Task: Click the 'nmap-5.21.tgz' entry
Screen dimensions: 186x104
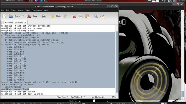Action: pos(15,52)
